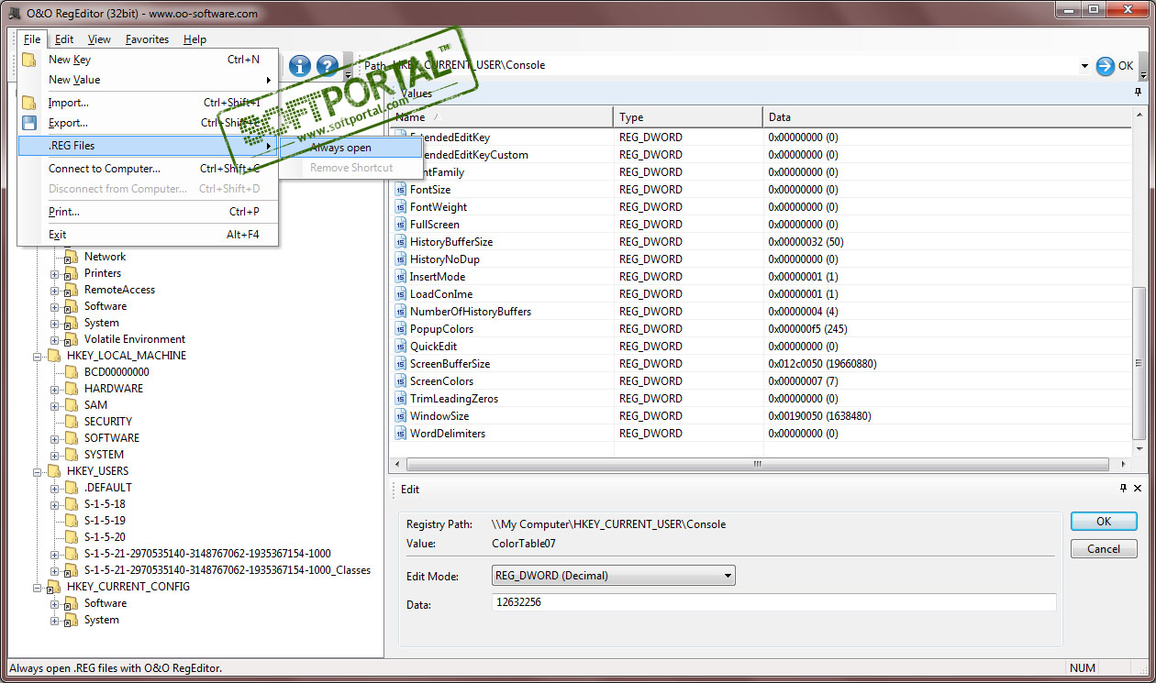This screenshot has height=683, width=1156.
Task: Sort values by the Data column header
Action: point(948,117)
